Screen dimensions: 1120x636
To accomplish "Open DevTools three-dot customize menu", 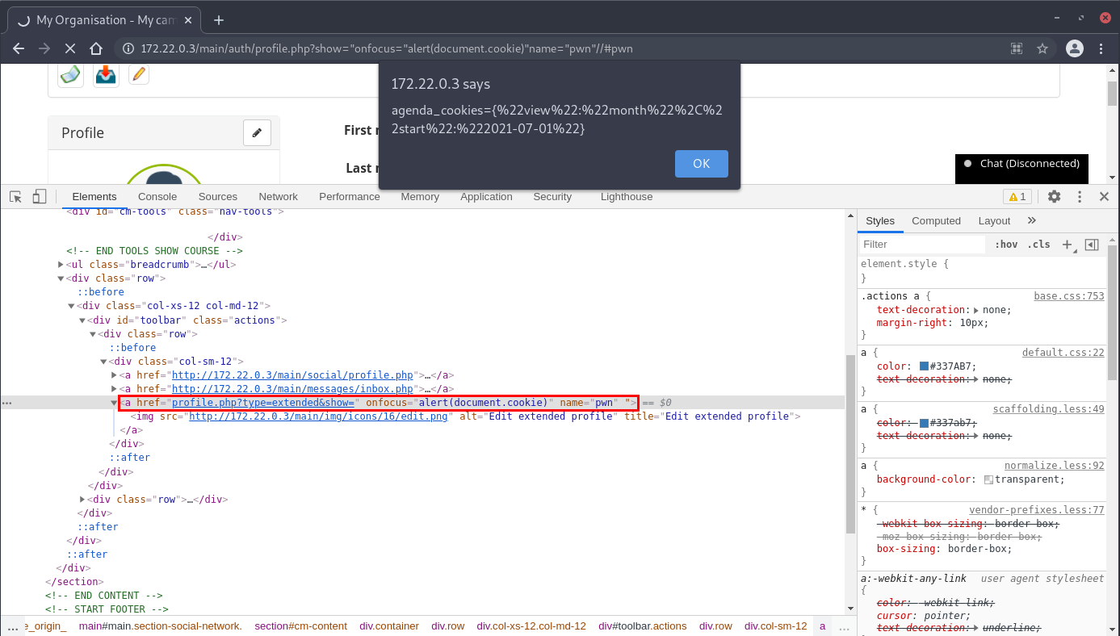I will 1079,196.
